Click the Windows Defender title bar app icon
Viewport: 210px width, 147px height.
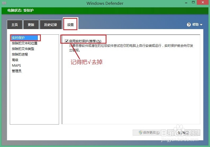[x=4, y=3]
